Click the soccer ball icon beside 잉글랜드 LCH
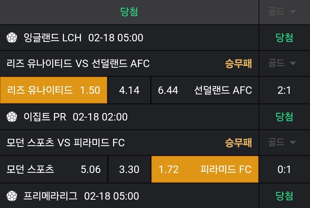This screenshot has width=310, height=208. [x=12, y=38]
